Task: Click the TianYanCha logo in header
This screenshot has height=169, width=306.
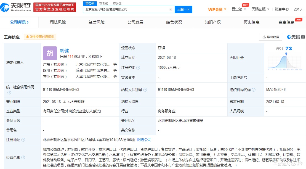Action: pyautogui.click(x=17, y=7)
